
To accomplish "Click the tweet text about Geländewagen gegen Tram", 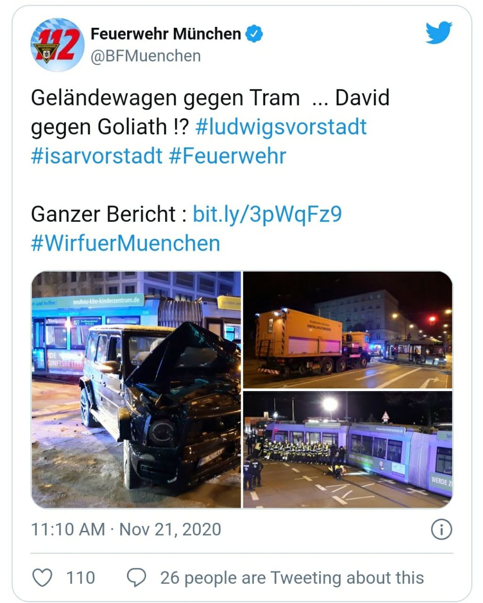I will click(x=210, y=113).
